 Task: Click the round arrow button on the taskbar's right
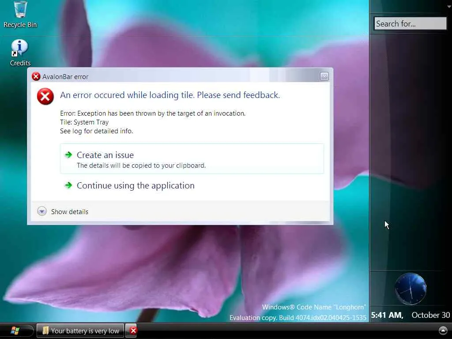443,330
